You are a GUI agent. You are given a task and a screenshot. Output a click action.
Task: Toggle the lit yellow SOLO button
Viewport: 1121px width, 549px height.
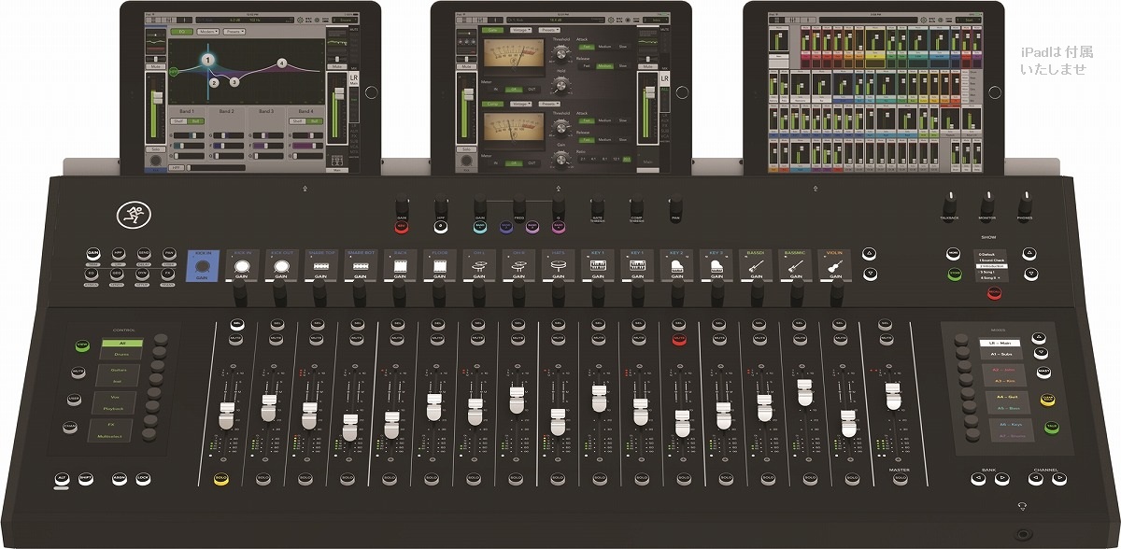point(221,478)
